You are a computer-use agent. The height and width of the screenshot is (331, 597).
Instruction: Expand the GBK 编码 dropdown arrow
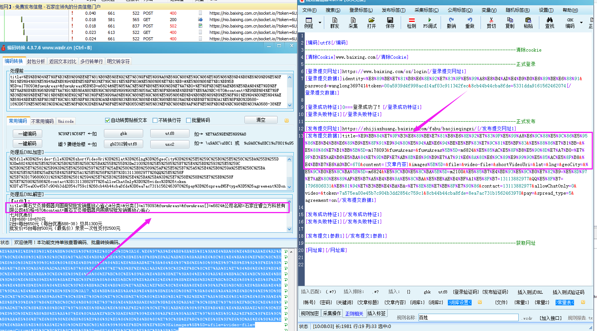(x=581, y=23)
